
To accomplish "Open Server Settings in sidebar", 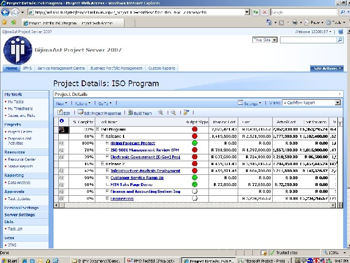I will click(x=19, y=215).
